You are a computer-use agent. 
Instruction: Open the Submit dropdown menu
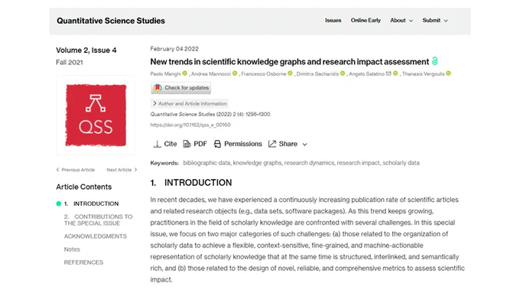pyautogui.click(x=435, y=20)
